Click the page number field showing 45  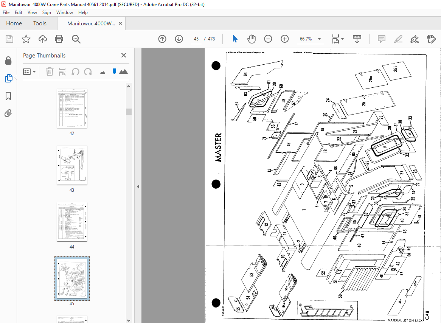196,39
